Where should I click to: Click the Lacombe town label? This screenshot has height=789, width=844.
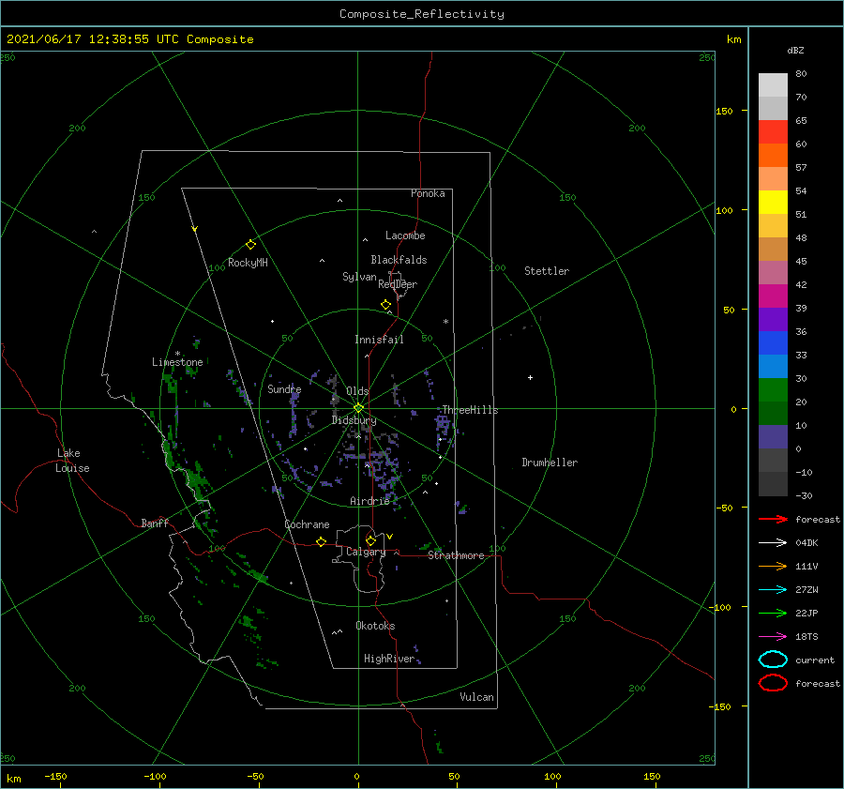405,235
